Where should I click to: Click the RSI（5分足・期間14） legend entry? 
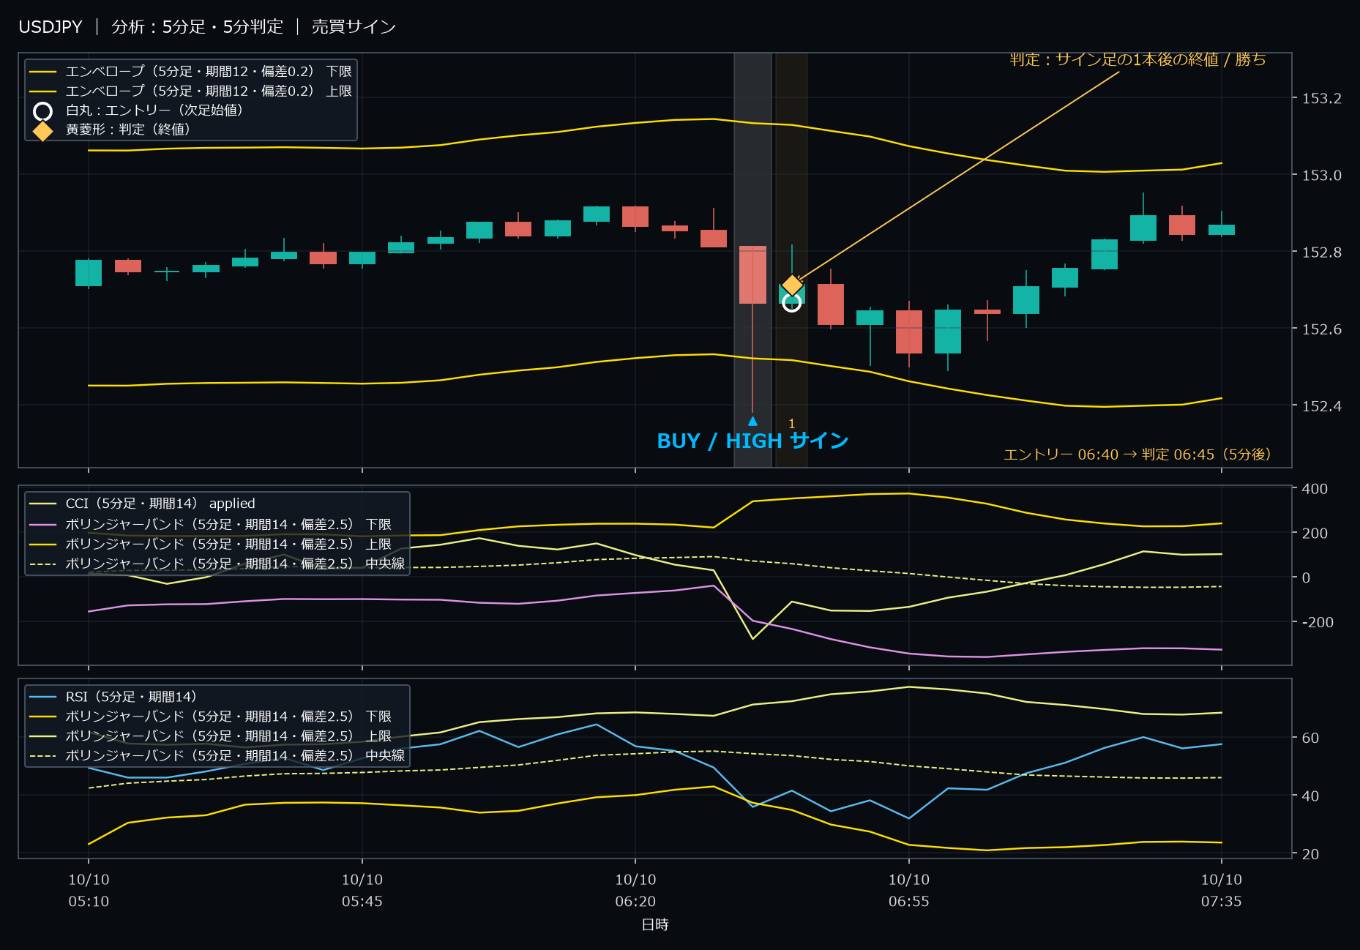coord(113,697)
